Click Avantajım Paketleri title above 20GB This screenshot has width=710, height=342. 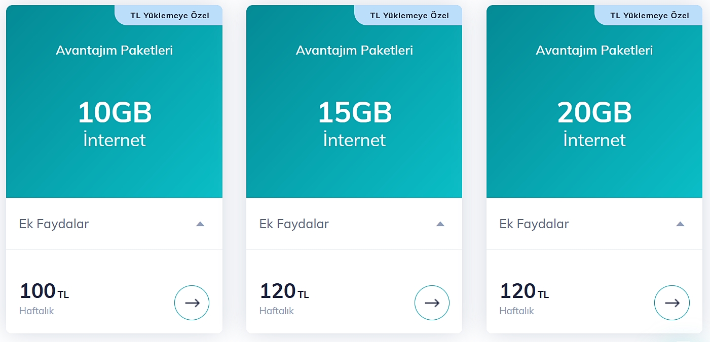pyautogui.click(x=594, y=51)
